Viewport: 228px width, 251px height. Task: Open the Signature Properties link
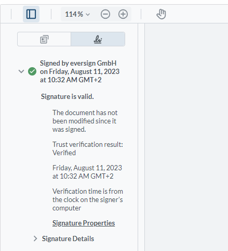point(84,223)
